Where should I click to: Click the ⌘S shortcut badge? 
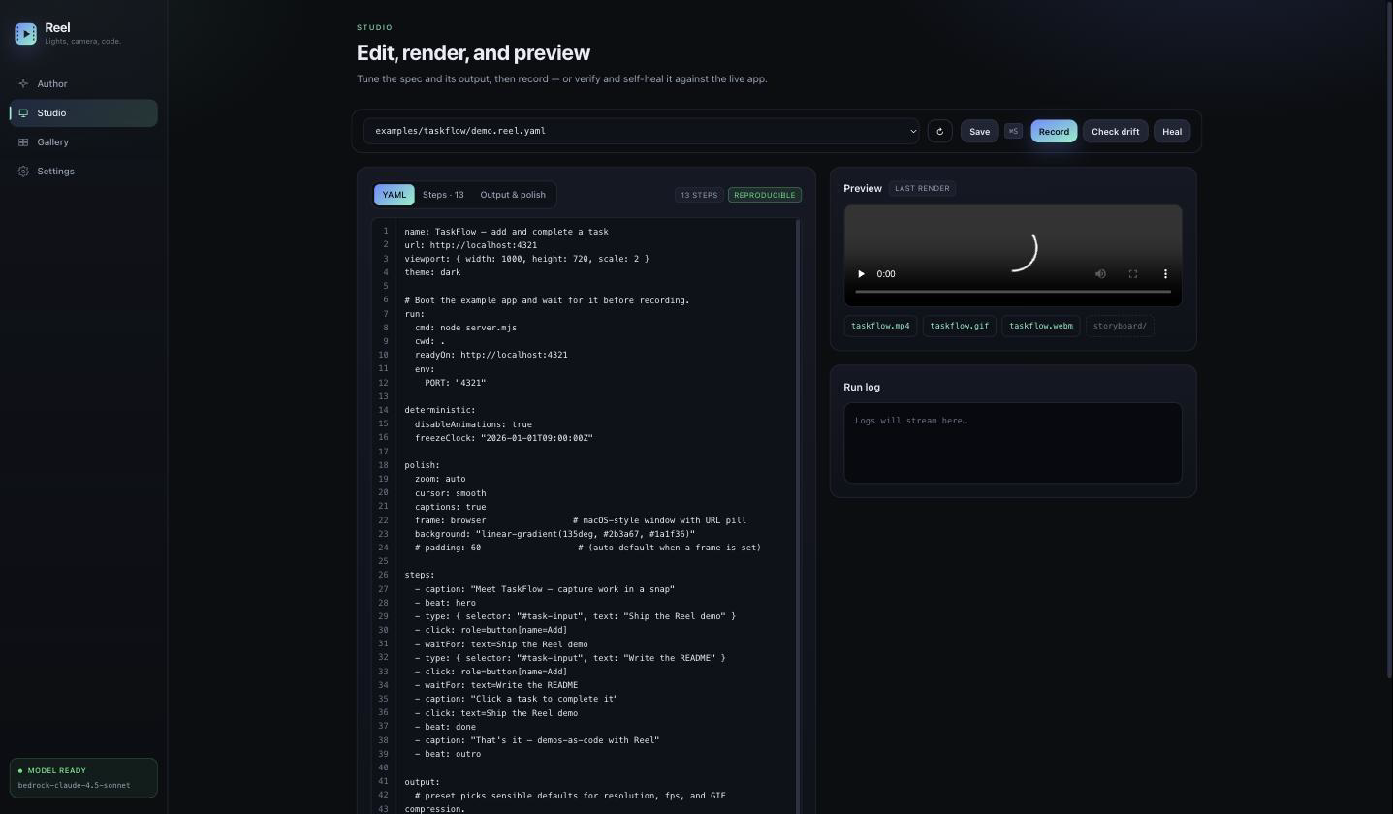pyautogui.click(x=1013, y=131)
